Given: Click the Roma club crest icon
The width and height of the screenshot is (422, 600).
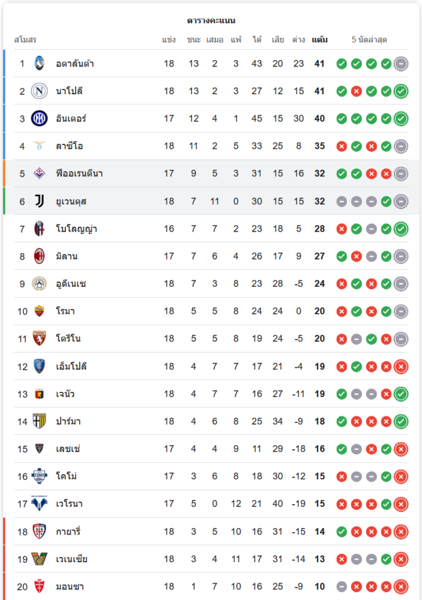Looking at the screenshot, I should click(x=39, y=311).
